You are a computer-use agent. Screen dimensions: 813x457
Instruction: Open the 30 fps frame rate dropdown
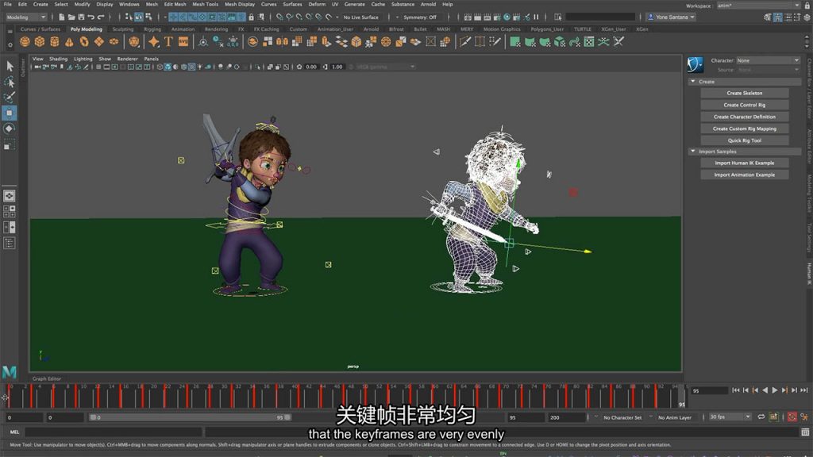coord(730,417)
